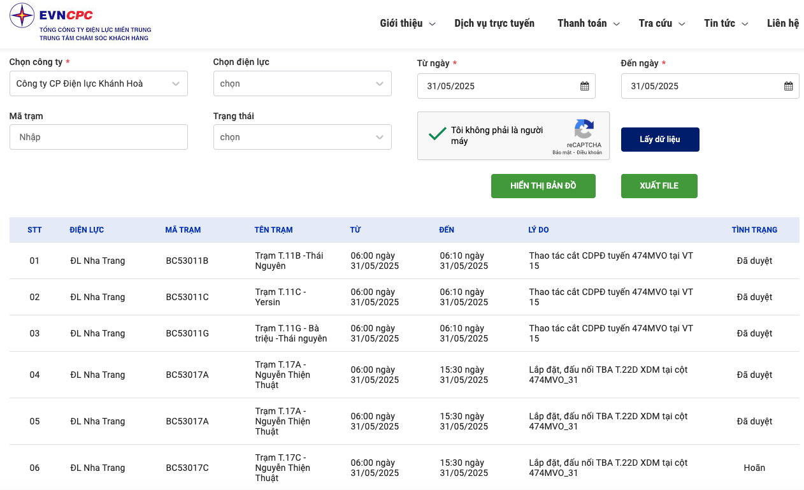Viewport: 804px width, 490px height.
Task: Open Dịch vụ trực tuyến menu item
Action: click(494, 24)
